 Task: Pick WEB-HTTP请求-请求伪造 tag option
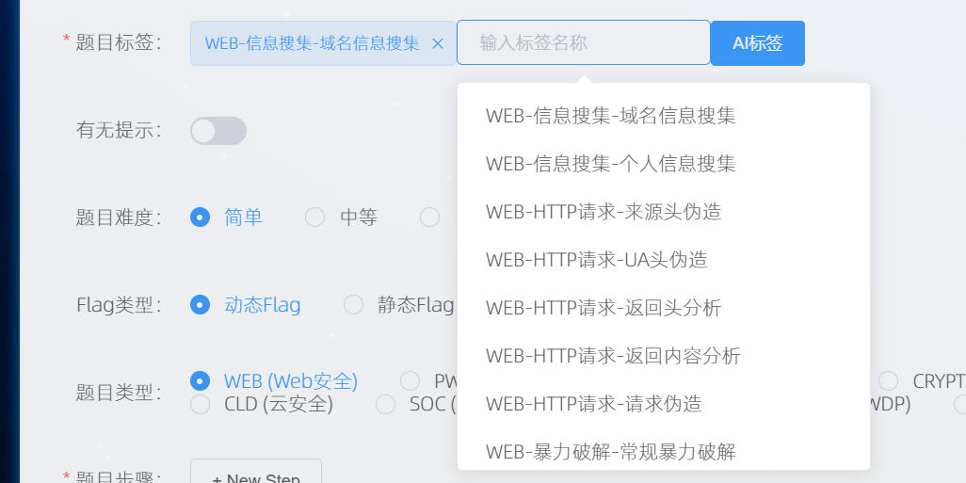(x=593, y=404)
